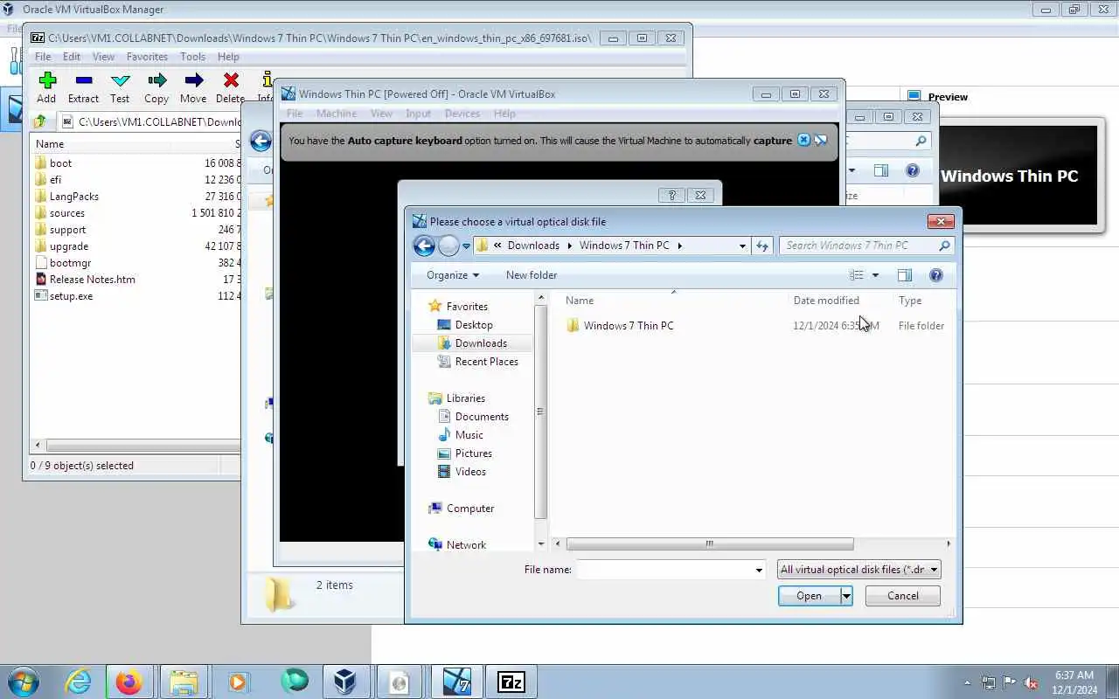1119x699 pixels.
Task: Open Windows Explorer from taskbar
Action: tap(184, 682)
